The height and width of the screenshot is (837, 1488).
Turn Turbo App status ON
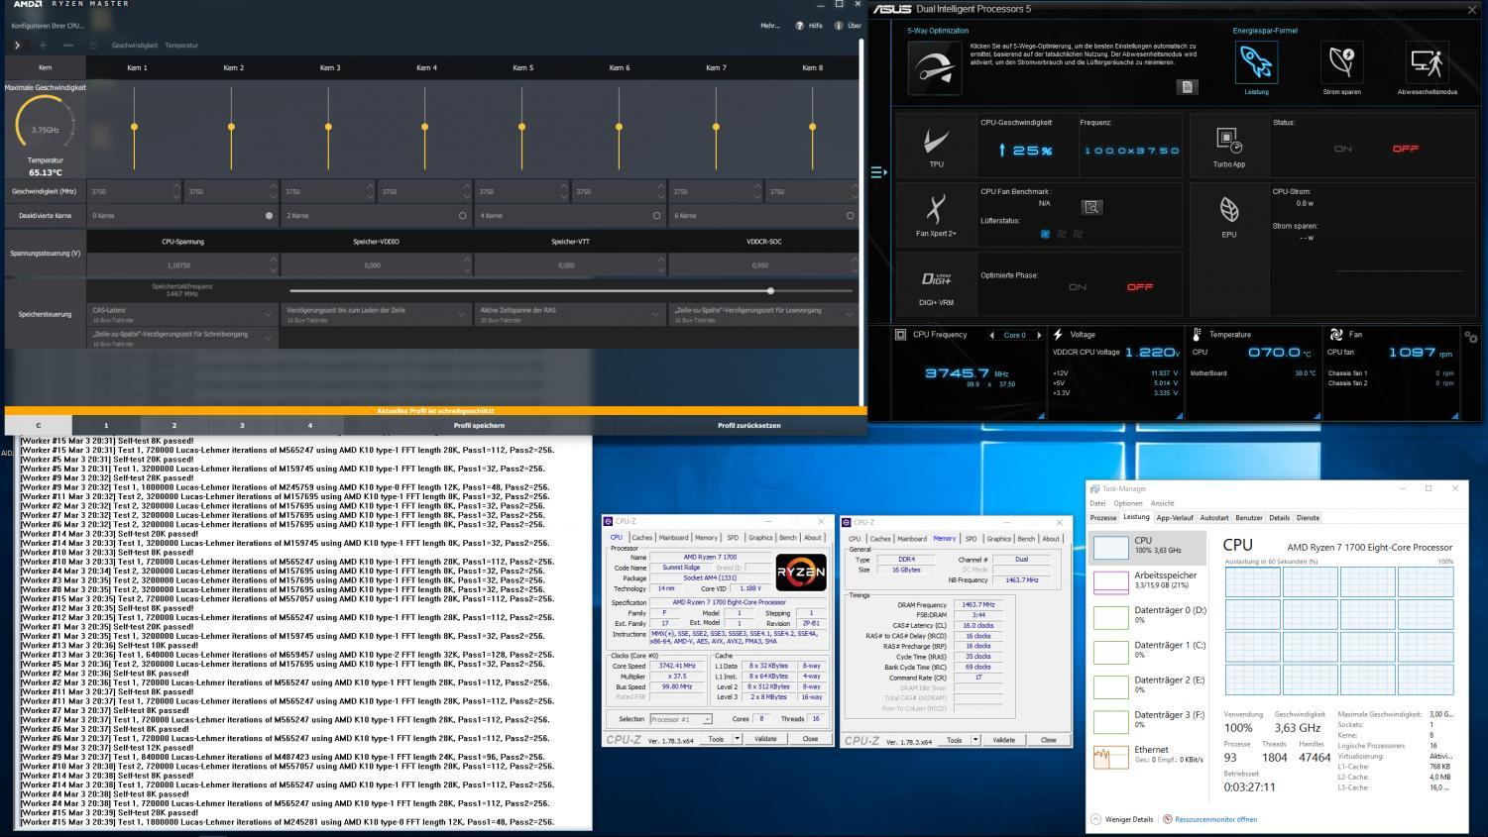pyautogui.click(x=1342, y=149)
